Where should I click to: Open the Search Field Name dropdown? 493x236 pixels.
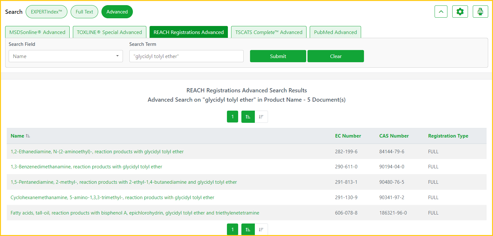tap(65, 56)
